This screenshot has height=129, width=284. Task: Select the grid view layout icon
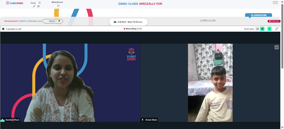(x=262, y=29)
